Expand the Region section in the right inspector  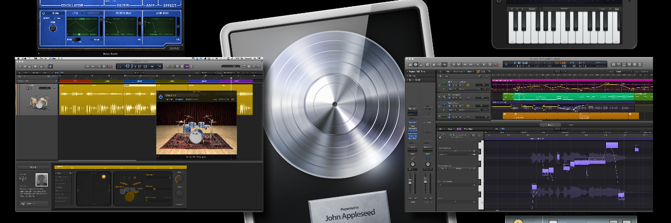407,72
